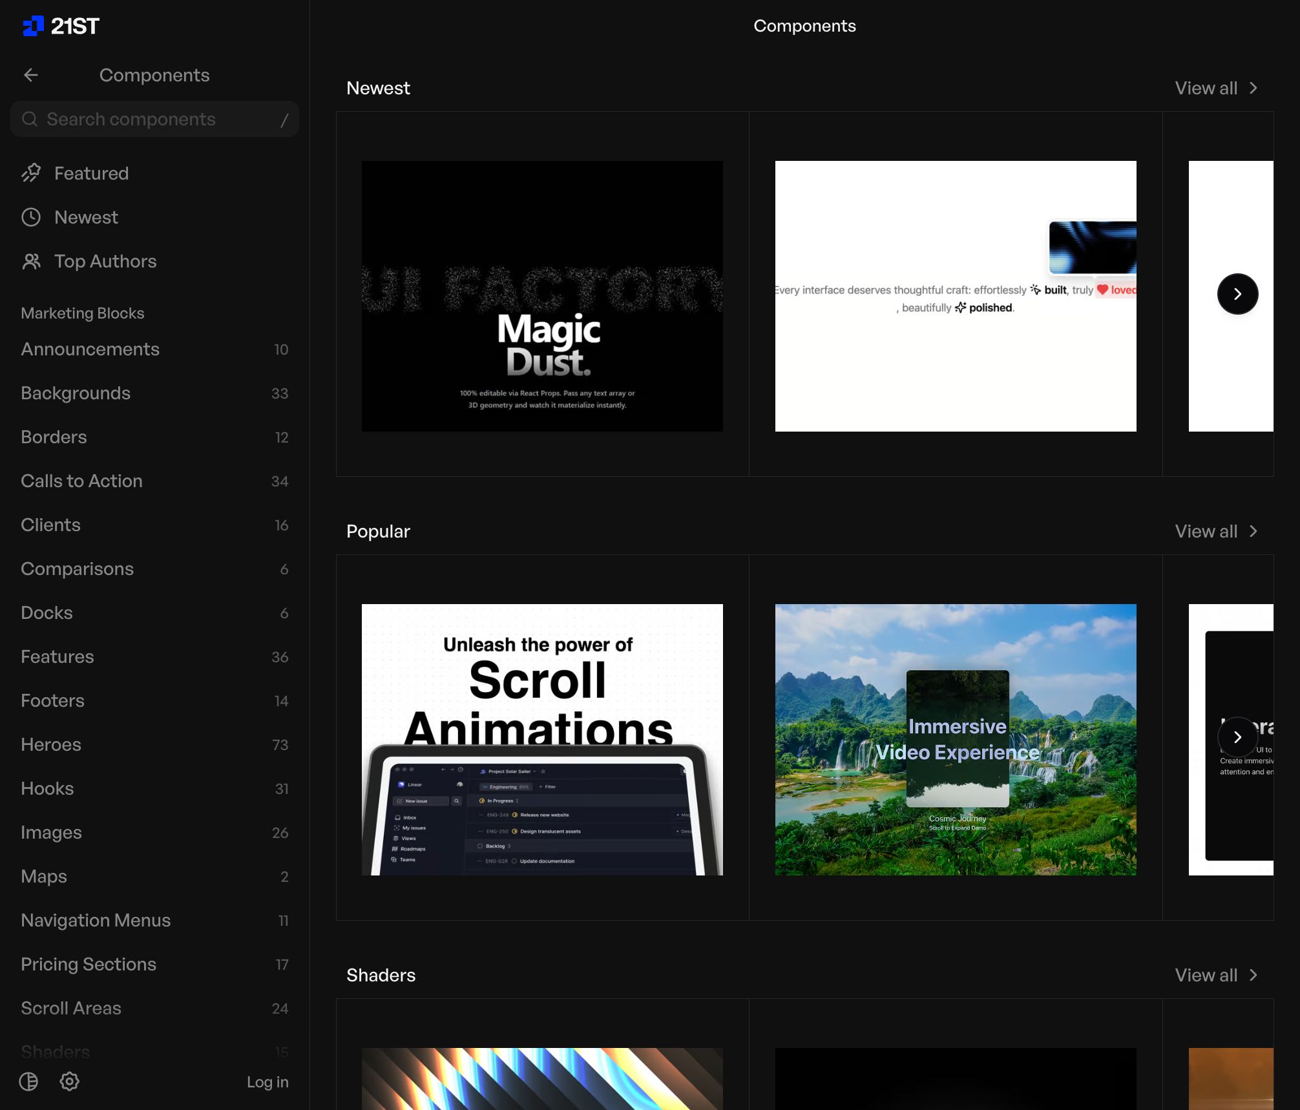This screenshot has height=1110, width=1300.
Task: Click View all for the Newest section
Action: 1206,88
